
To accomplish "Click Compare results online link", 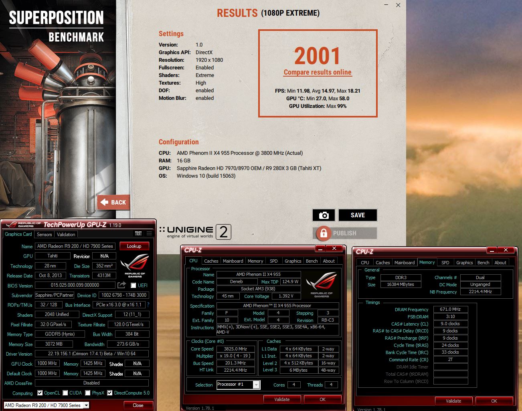I will [x=318, y=72].
